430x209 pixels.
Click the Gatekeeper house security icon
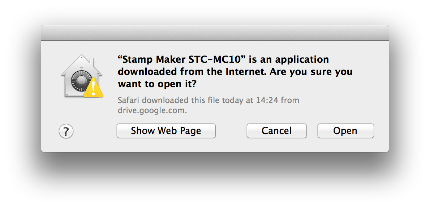[x=82, y=76]
